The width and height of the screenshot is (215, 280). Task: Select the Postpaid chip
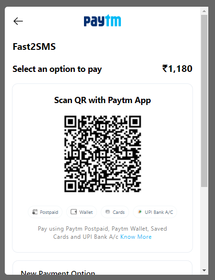(45, 212)
